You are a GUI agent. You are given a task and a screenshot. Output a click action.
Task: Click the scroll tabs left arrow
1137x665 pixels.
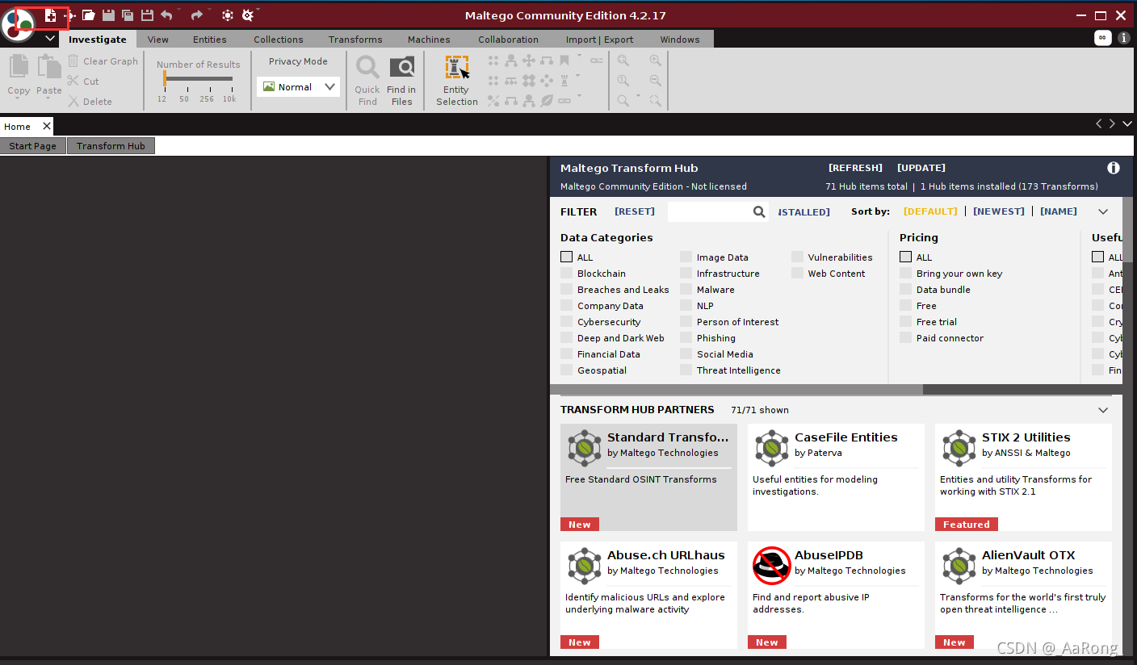pos(1098,123)
